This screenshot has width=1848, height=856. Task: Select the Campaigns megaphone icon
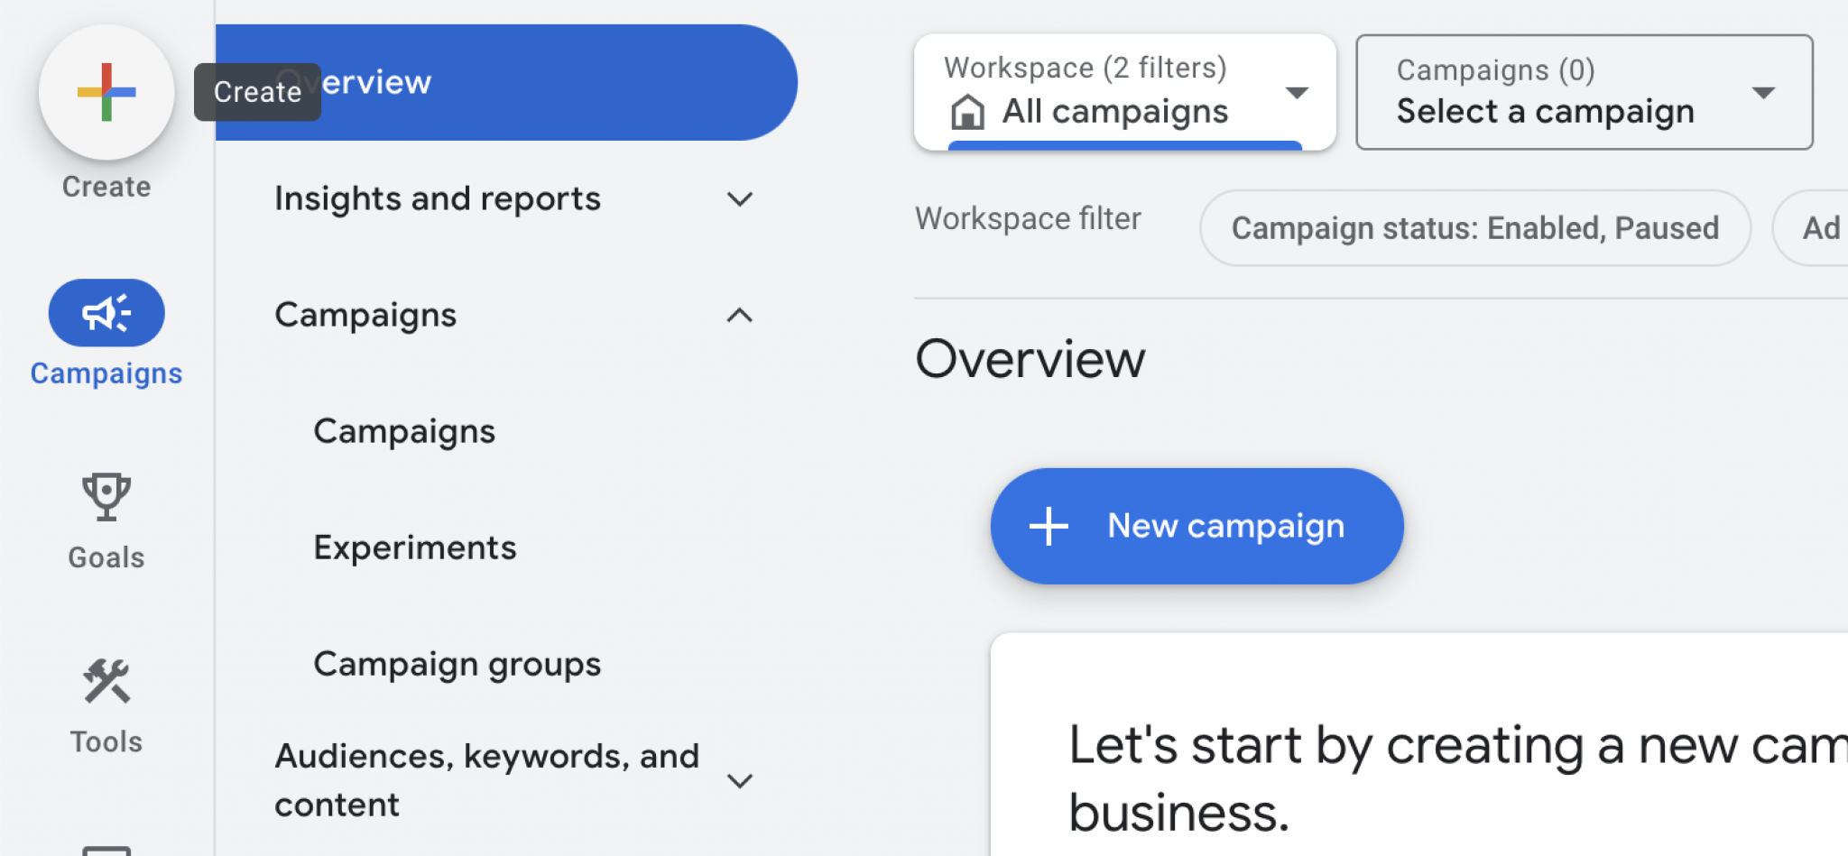[106, 313]
